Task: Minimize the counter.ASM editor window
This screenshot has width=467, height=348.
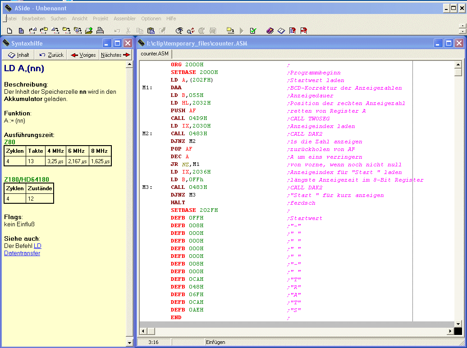Action: pyautogui.click(x=438, y=43)
